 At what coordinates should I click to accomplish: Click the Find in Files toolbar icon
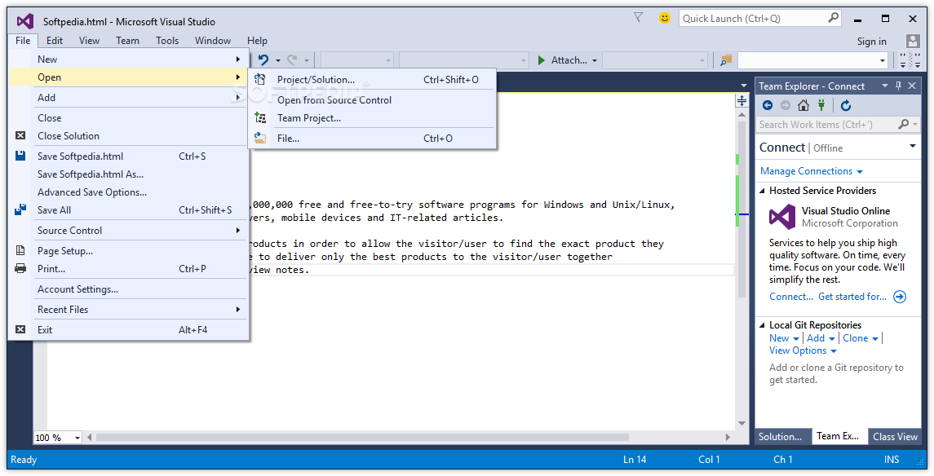[x=726, y=60]
